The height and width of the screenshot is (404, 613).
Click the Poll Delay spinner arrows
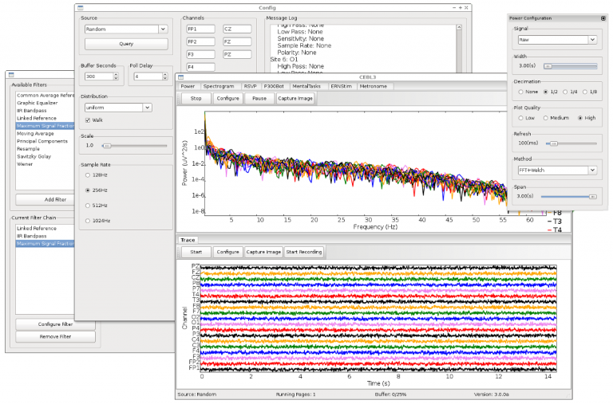[164, 76]
